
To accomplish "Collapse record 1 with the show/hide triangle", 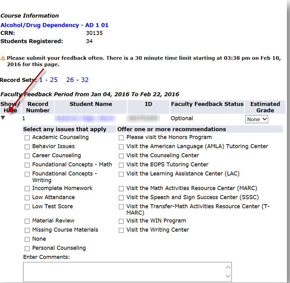I will pos(3,118).
